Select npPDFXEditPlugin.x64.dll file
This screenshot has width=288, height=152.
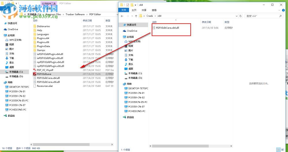coord(50,62)
